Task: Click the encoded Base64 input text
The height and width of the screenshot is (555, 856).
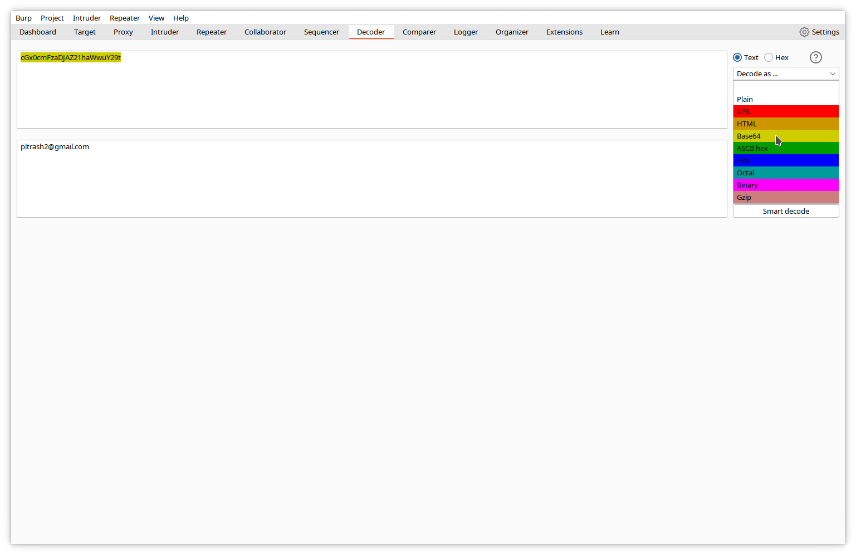Action: point(71,57)
